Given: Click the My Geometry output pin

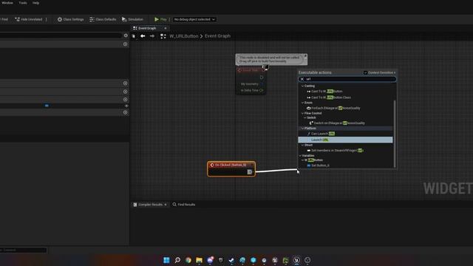Looking at the screenshot, I should tap(261, 84).
